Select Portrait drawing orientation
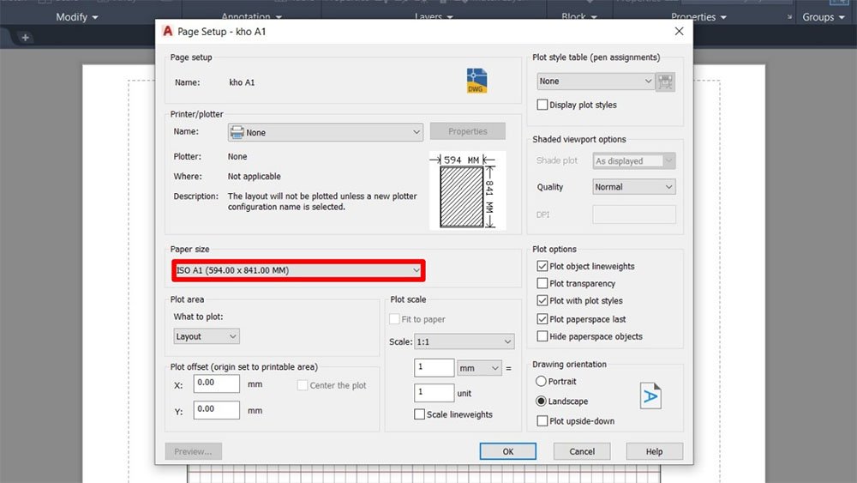Image resolution: width=857 pixels, height=483 pixels. click(541, 381)
